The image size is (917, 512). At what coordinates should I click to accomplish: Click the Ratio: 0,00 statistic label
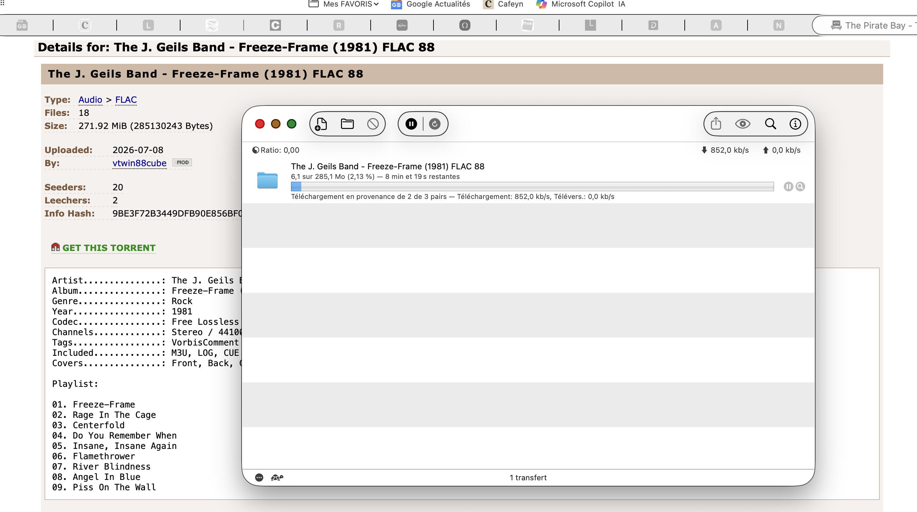tap(275, 150)
